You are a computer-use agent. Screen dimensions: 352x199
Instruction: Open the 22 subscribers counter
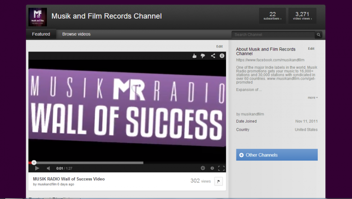pyautogui.click(x=273, y=16)
